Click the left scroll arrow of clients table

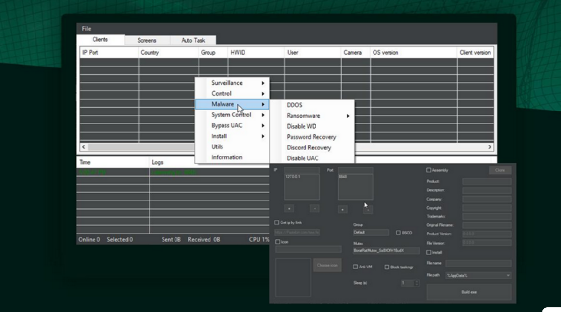click(x=84, y=147)
